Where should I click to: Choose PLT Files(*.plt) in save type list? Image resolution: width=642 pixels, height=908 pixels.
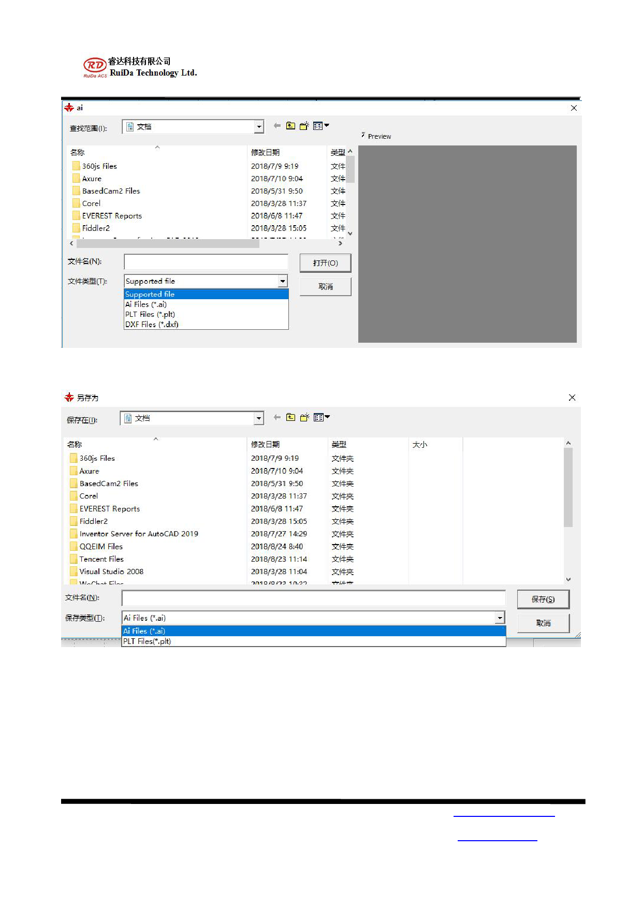(x=148, y=641)
